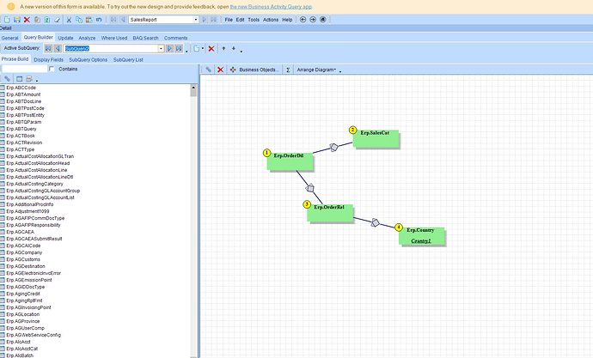Click the Business Objects button
593x358 pixels.
pos(254,70)
